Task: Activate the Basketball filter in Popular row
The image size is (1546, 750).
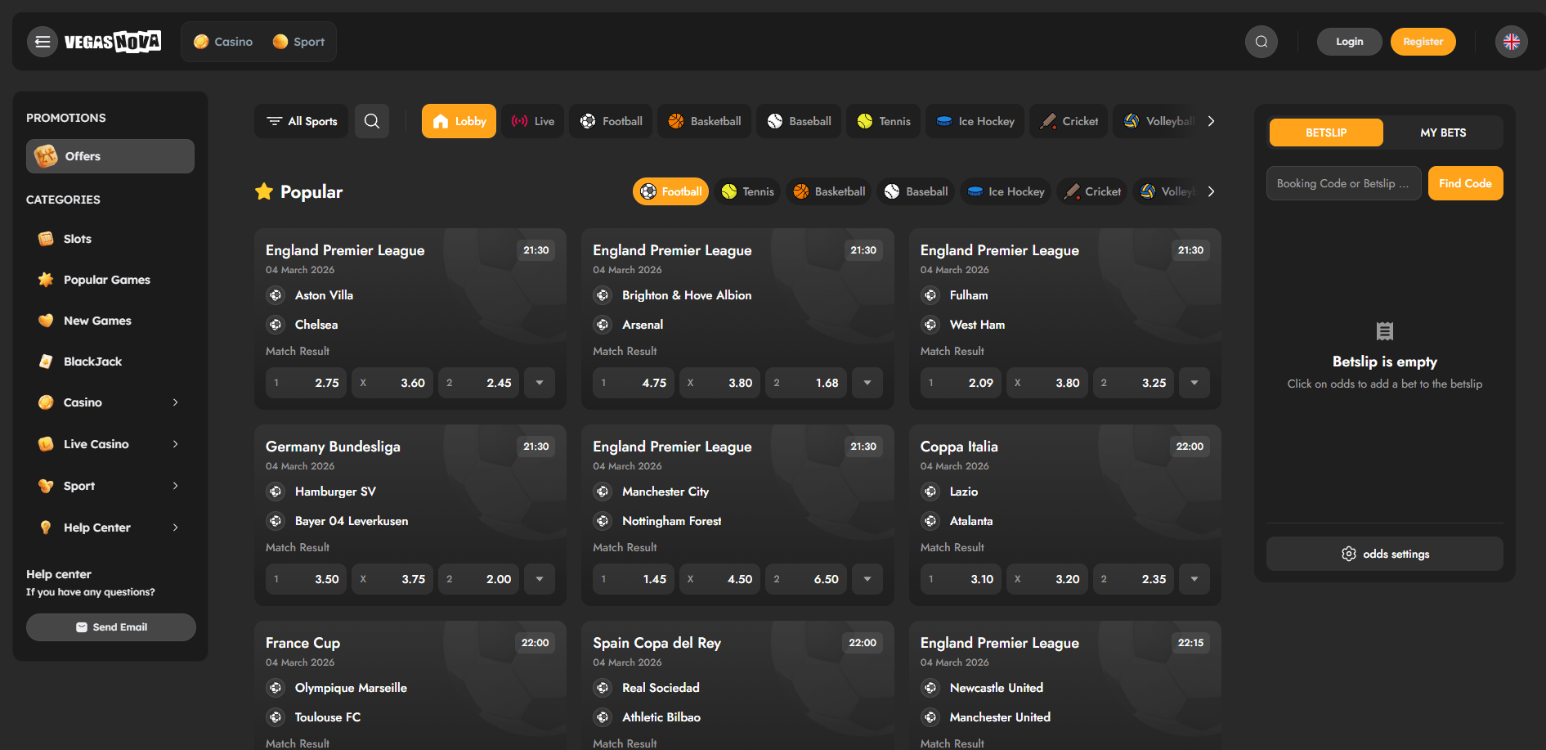Action: (828, 191)
